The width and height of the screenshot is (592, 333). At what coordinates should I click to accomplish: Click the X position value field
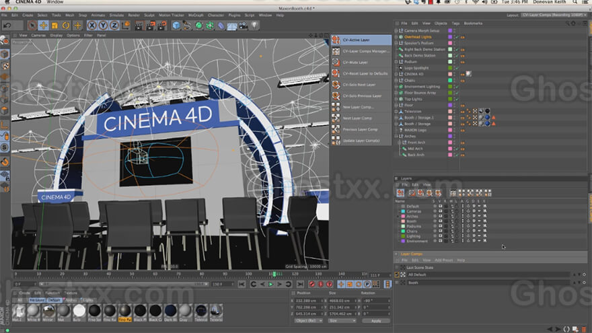(x=307, y=301)
